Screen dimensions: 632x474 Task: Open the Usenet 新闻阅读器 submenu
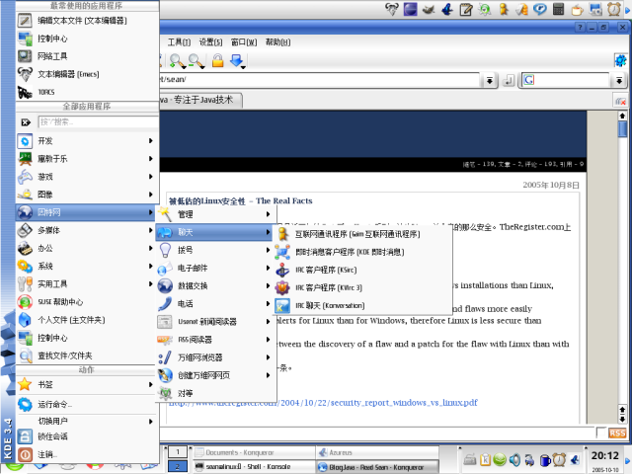214,322
